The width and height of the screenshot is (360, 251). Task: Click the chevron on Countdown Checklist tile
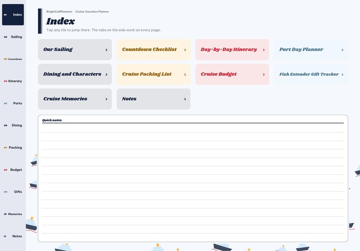(x=185, y=50)
